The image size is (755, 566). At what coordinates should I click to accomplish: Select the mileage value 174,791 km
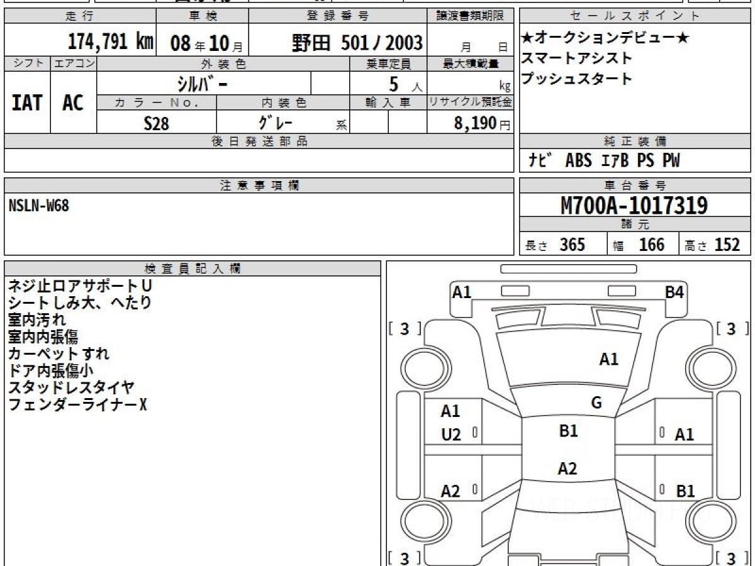(x=111, y=42)
